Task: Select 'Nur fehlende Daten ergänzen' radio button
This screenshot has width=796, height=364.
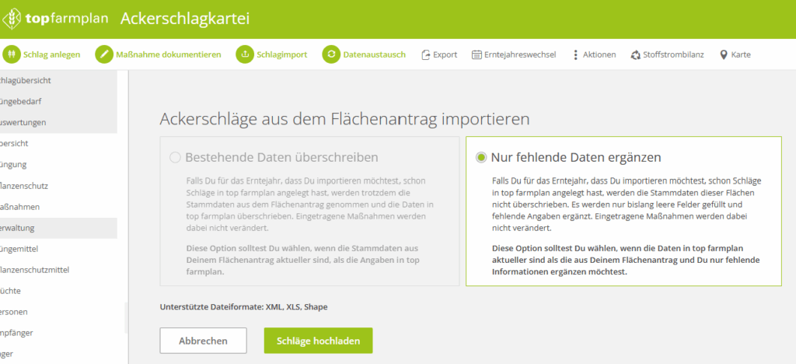Action: [481, 157]
